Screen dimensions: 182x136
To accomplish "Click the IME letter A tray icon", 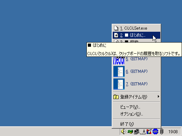I will click(143, 132).
